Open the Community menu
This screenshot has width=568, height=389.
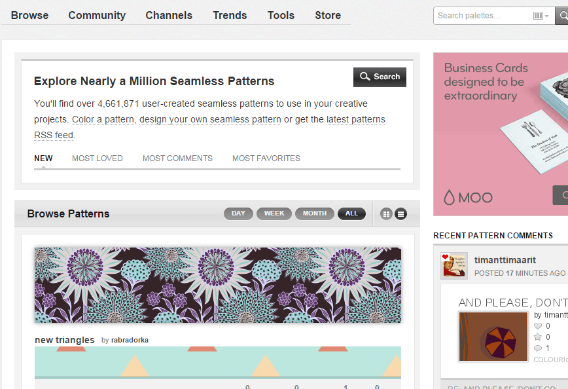pos(97,15)
